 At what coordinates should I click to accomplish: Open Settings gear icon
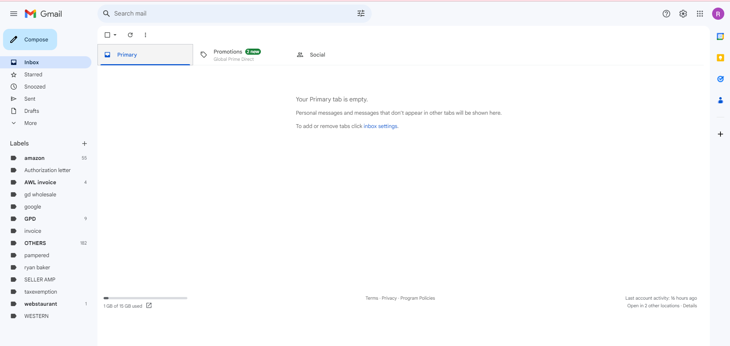683,14
